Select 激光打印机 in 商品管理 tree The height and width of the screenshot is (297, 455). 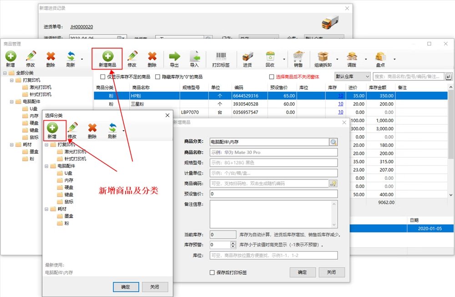pyautogui.click(x=40, y=87)
